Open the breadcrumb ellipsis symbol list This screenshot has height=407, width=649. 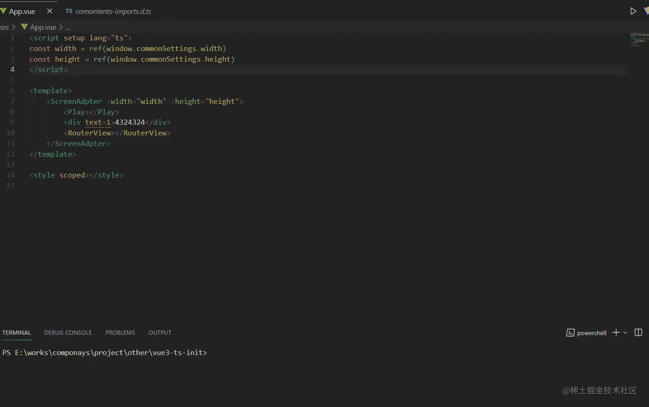coord(68,28)
